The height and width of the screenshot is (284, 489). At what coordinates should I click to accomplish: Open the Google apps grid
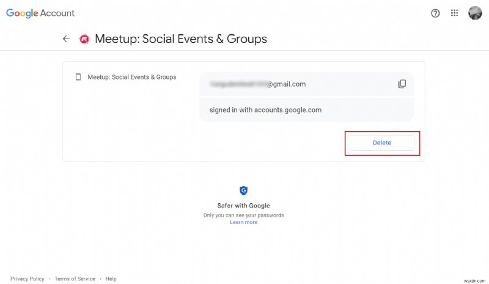point(454,13)
